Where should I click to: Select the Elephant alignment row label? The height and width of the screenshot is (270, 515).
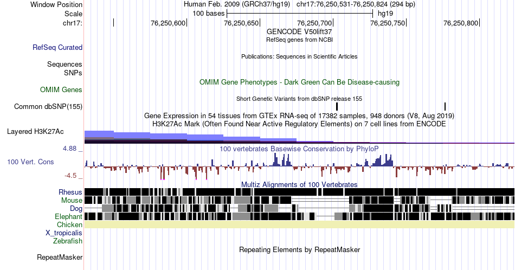[x=68, y=216]
